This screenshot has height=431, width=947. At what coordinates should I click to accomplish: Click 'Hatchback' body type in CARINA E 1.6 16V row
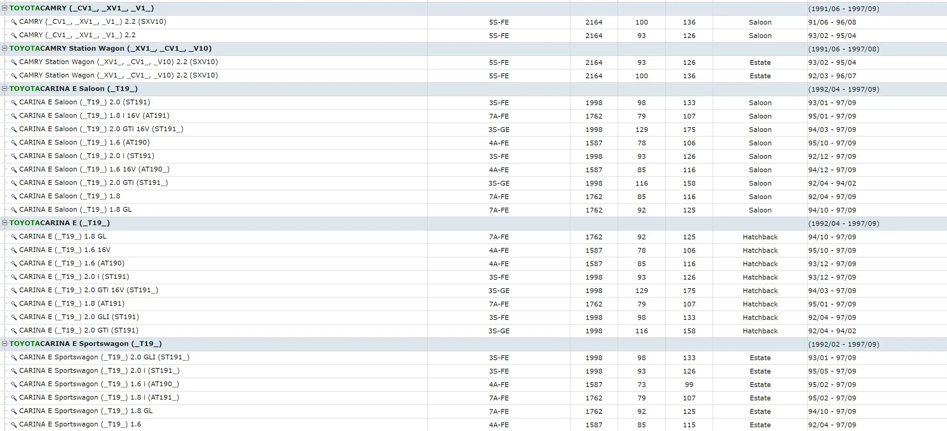pyautogui.click(x=760, y=250)
